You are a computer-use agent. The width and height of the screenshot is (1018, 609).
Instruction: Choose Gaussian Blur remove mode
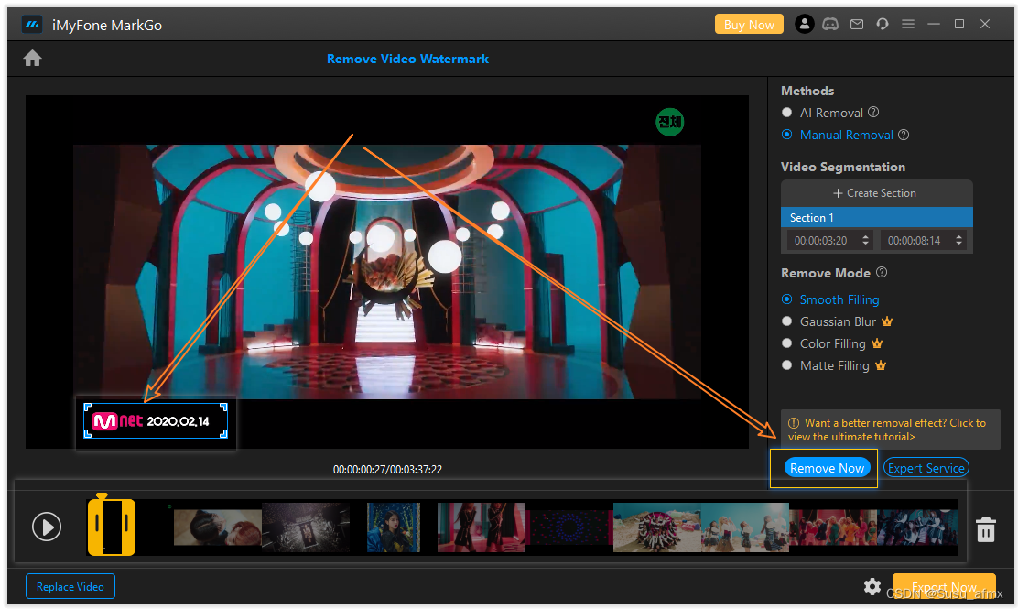point(787,321)
